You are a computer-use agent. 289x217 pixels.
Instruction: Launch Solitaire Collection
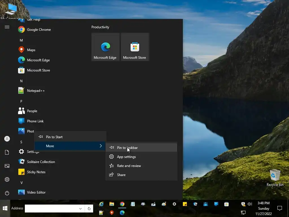[36, 162]
